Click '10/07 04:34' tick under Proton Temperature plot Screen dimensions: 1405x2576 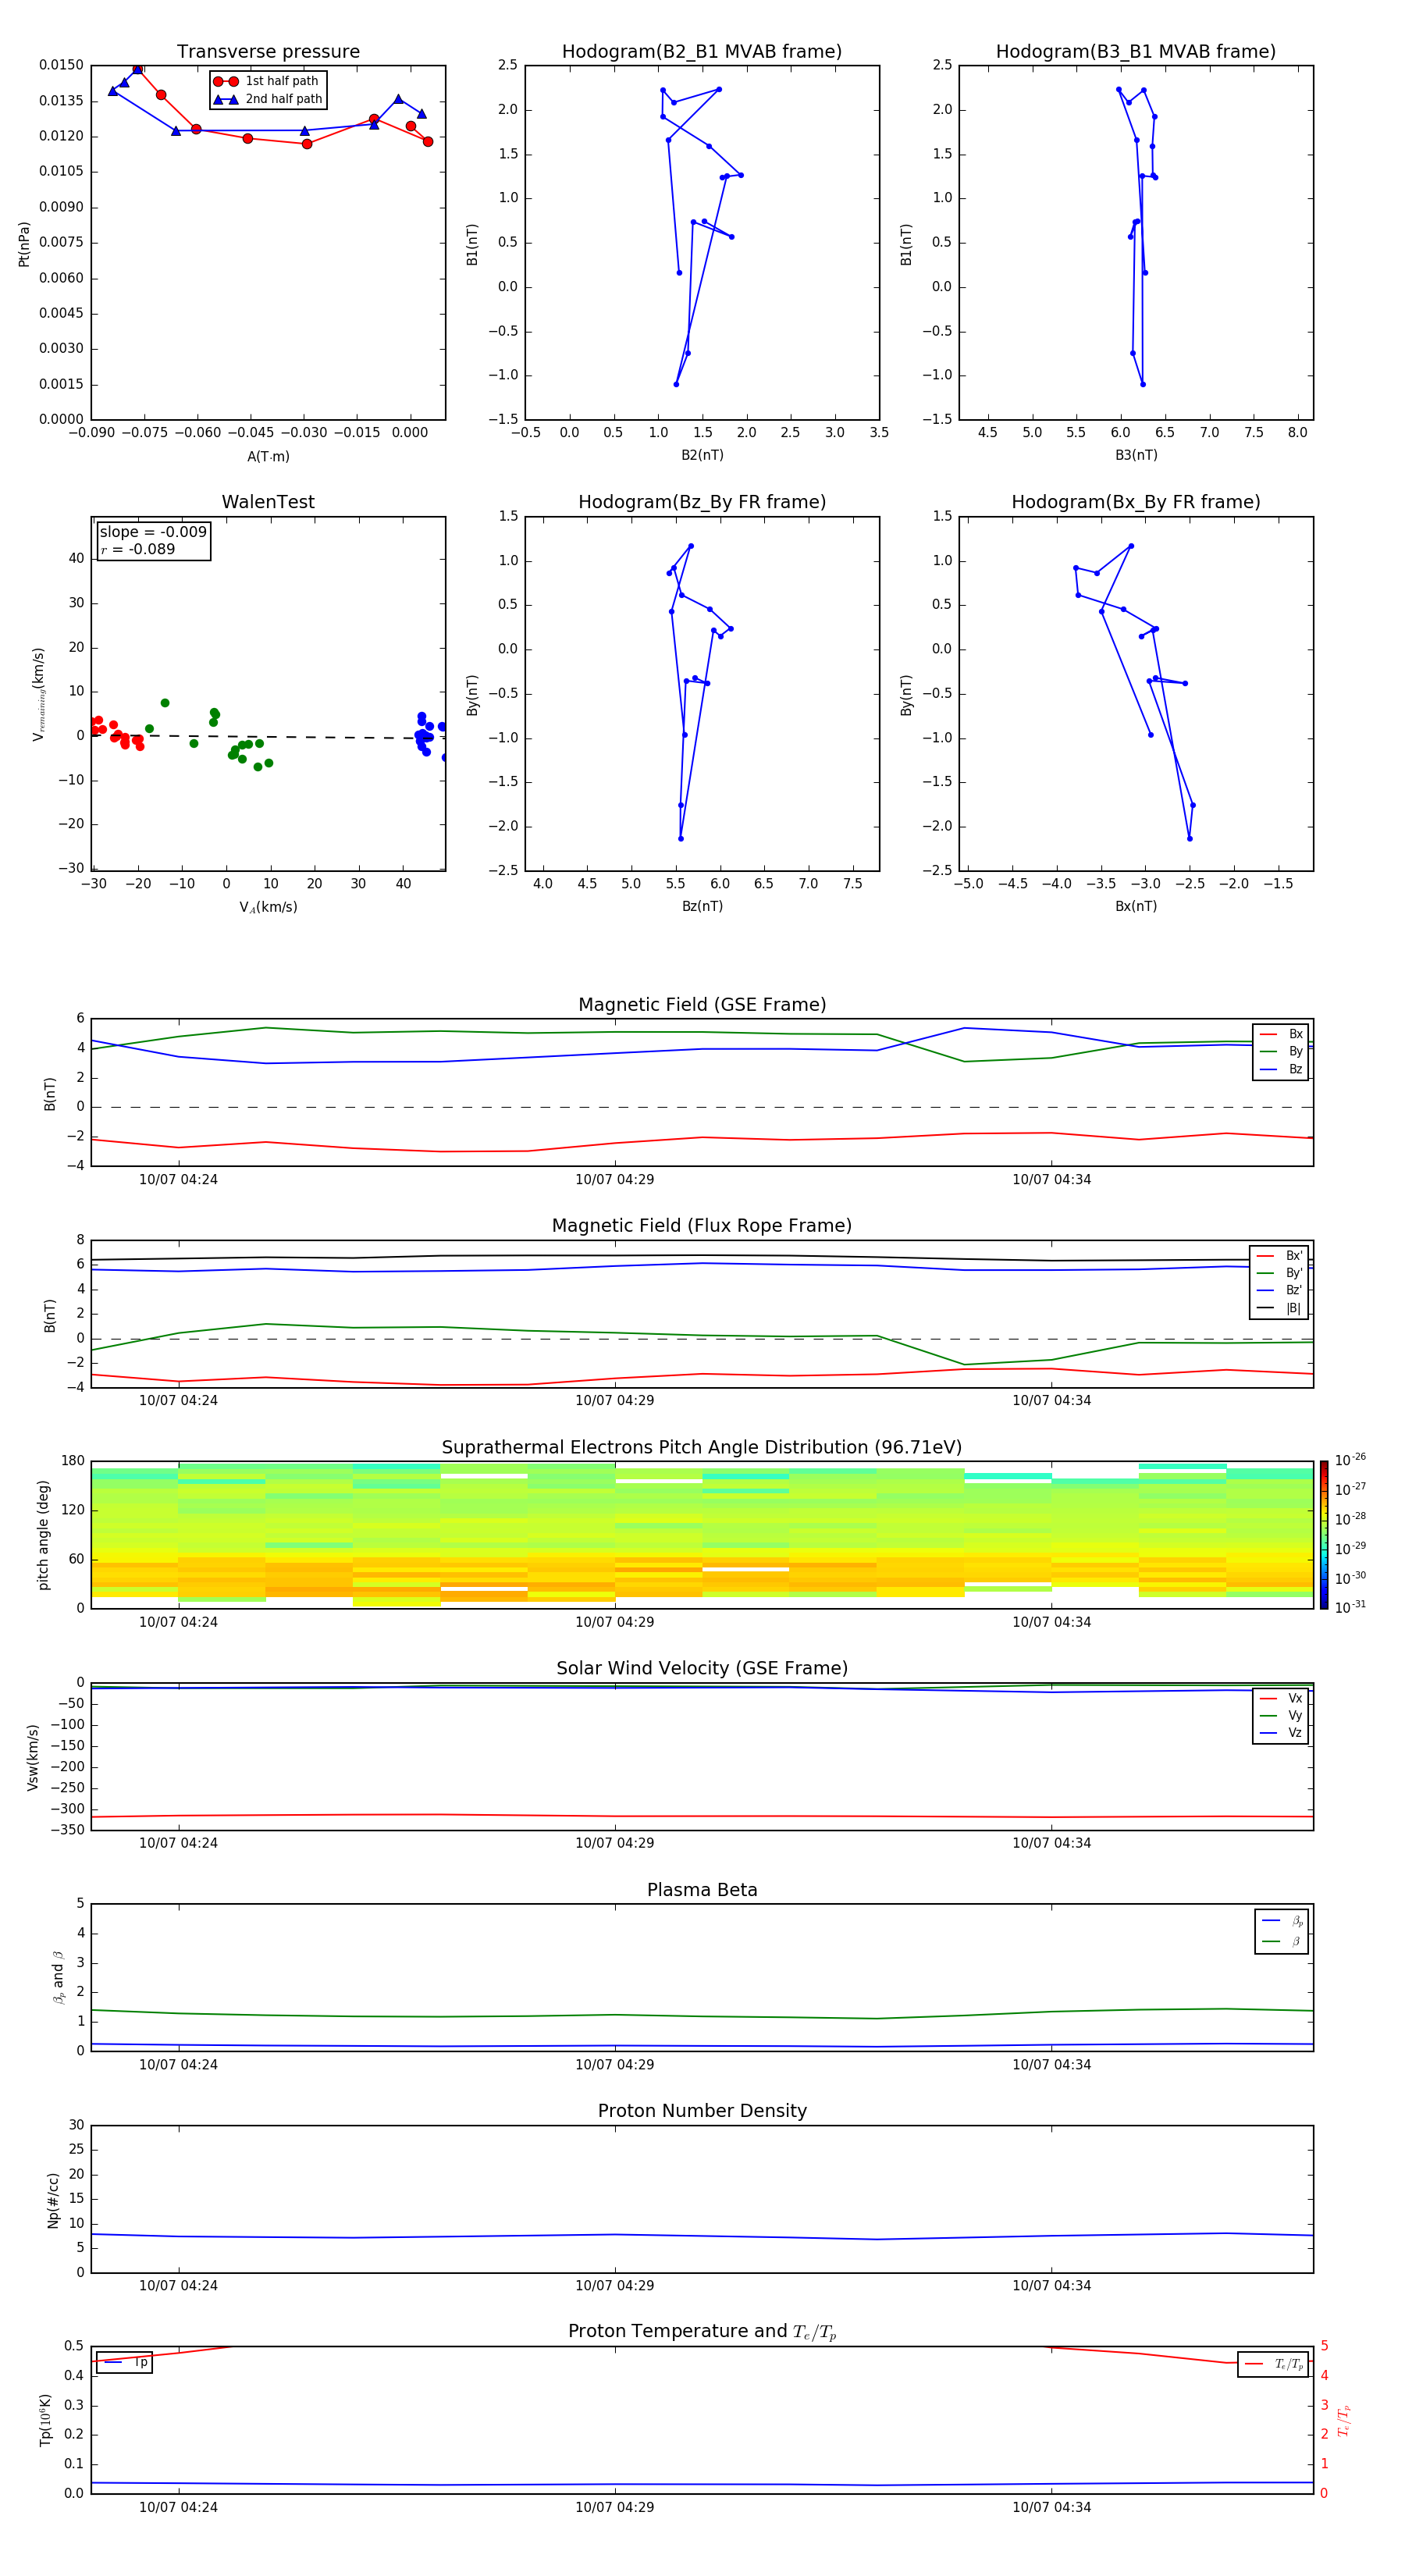1051,2507
